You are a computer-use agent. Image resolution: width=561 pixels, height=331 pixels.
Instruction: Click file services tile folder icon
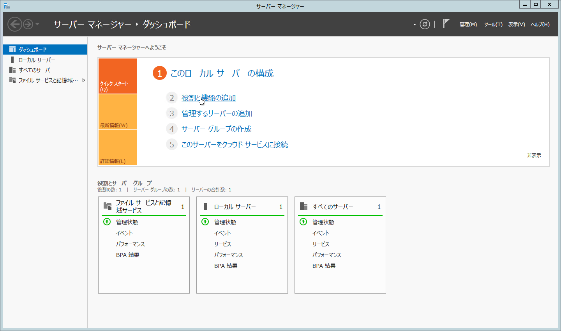(x=108, y=206)
